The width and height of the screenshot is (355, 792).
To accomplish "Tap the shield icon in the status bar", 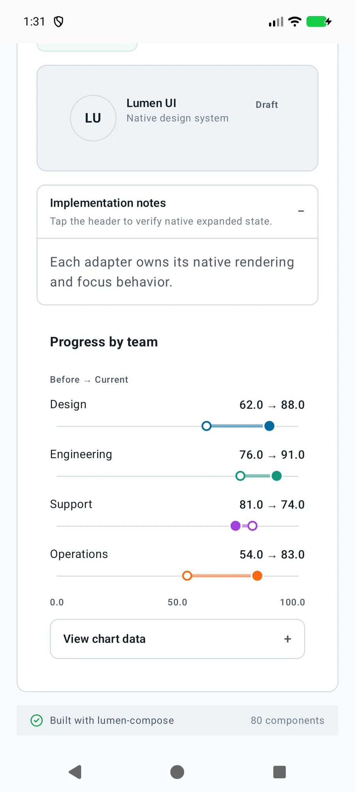I will coord(58,21).
